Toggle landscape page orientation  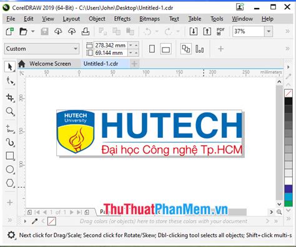click(x=165, y=49)
